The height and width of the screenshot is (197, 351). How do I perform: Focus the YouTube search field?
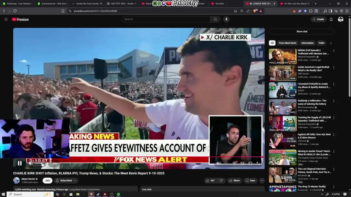(166, 19)
